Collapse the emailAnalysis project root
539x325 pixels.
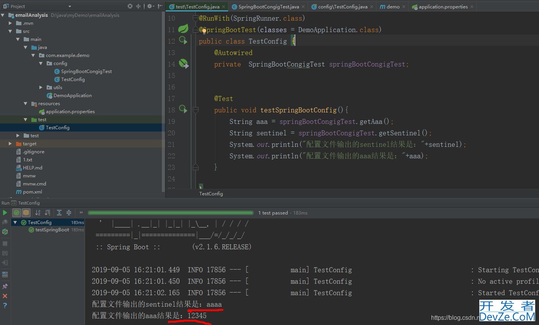(x=3, y=15)
